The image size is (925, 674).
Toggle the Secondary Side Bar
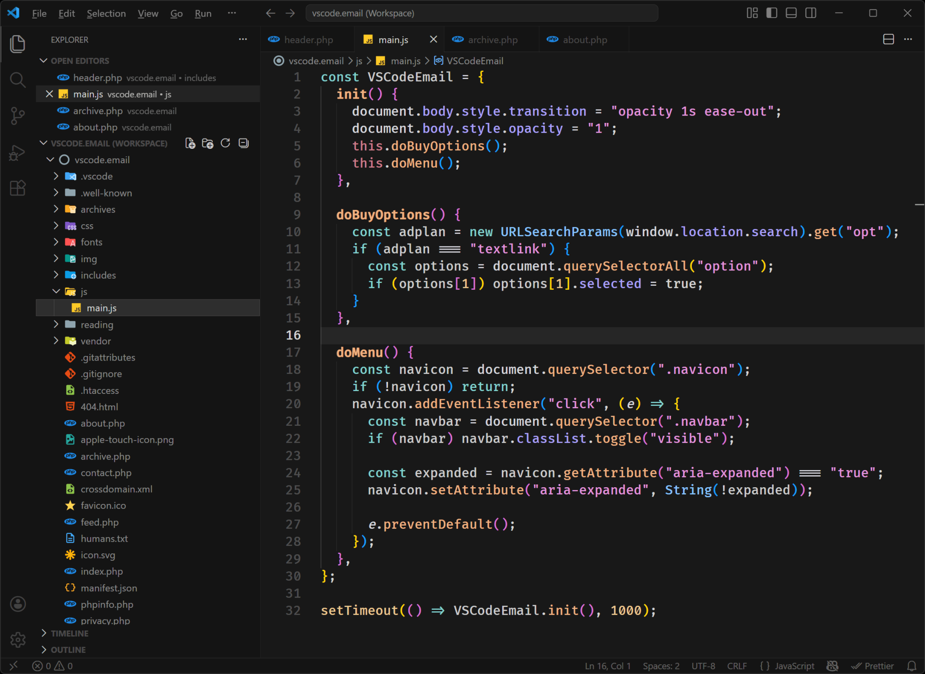coord(810,13)
